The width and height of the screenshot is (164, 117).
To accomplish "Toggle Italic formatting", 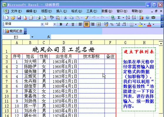I will (67, 24).
